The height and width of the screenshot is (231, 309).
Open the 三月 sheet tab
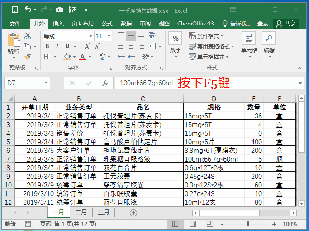tap(104, 212)
